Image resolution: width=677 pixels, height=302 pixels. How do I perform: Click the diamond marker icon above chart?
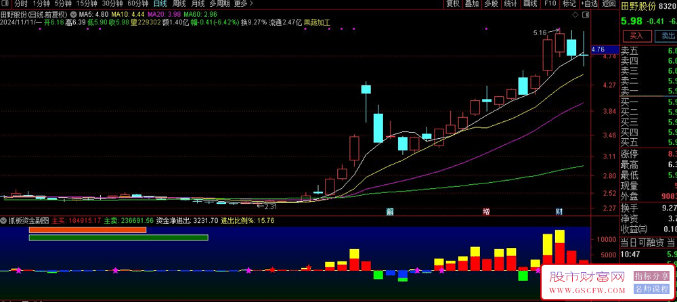(x=575, y=15)
